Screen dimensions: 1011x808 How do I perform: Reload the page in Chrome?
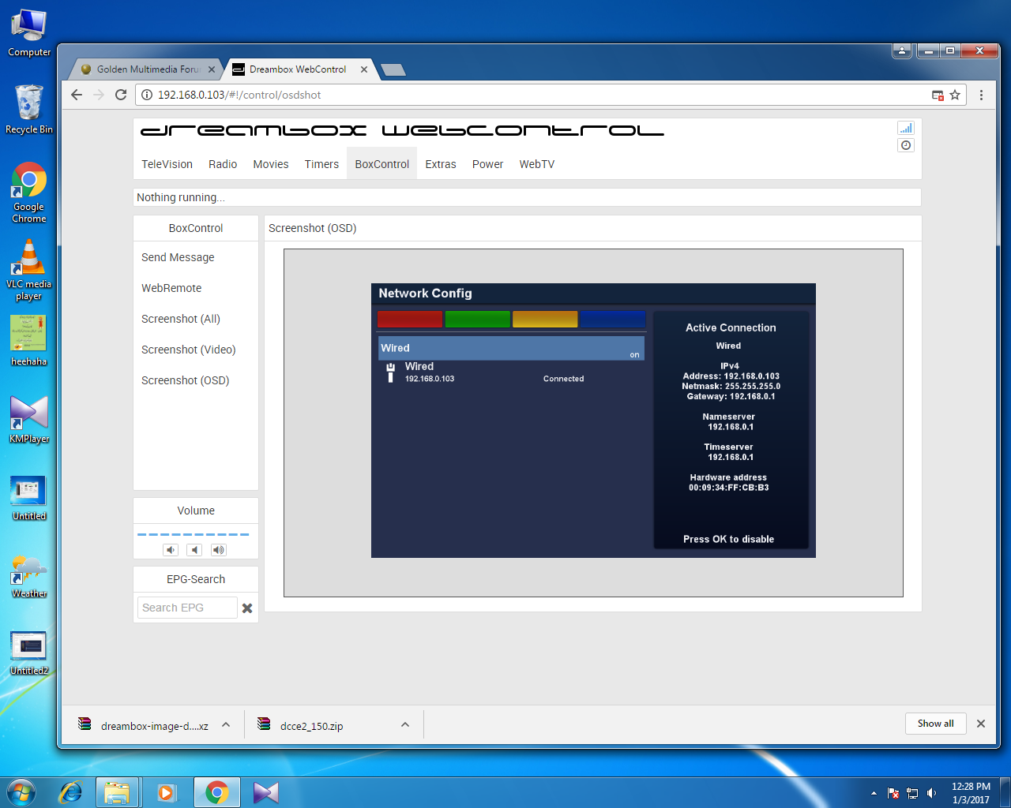point(121,95)
